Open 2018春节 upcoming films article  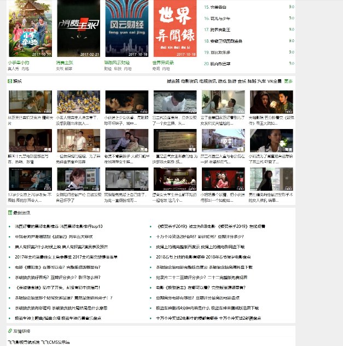(203, 257)
